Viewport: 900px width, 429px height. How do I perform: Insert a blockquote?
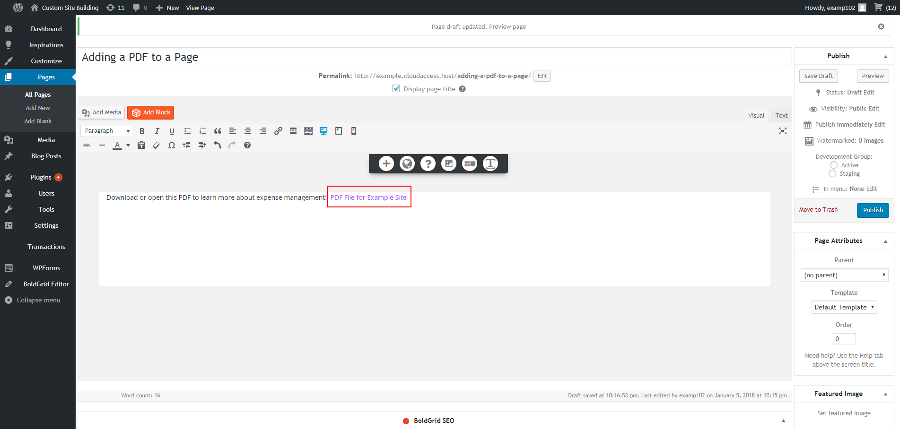pos(218,131)
